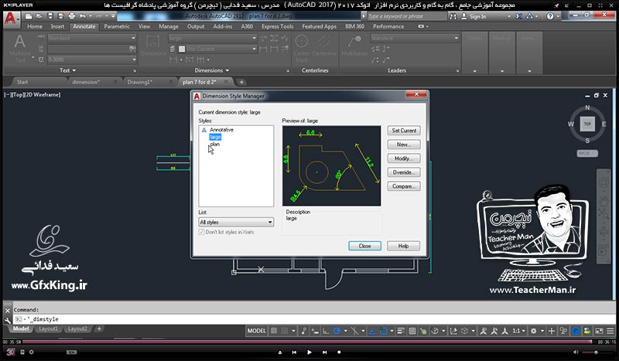
Task: Switch to the Express Tools ribbon tab
Action: click(x=278, y=26)
